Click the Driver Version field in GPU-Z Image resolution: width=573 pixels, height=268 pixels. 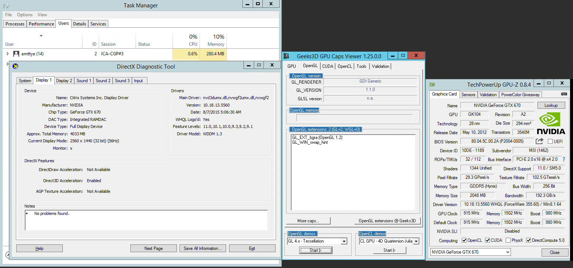[x=512, y=204]
